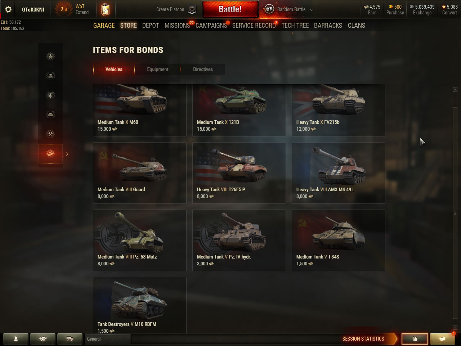Click the red Battle! button
The width and height of the screenshot is (461, 346).
point(230,9)
